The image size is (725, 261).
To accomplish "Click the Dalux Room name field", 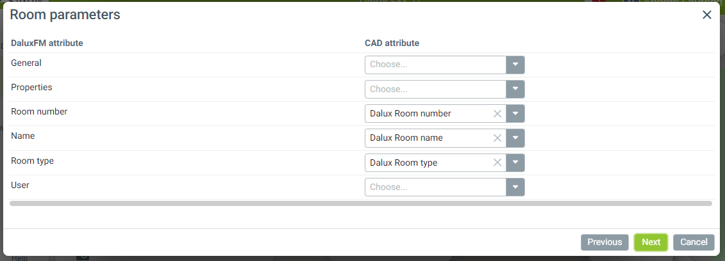I will (426, 138).
